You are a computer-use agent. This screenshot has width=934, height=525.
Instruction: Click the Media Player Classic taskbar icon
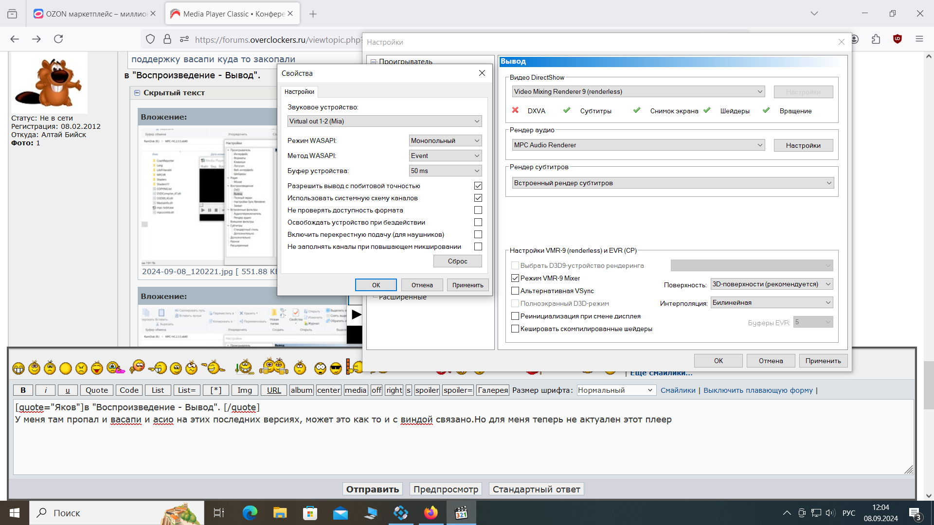(461, 513)
